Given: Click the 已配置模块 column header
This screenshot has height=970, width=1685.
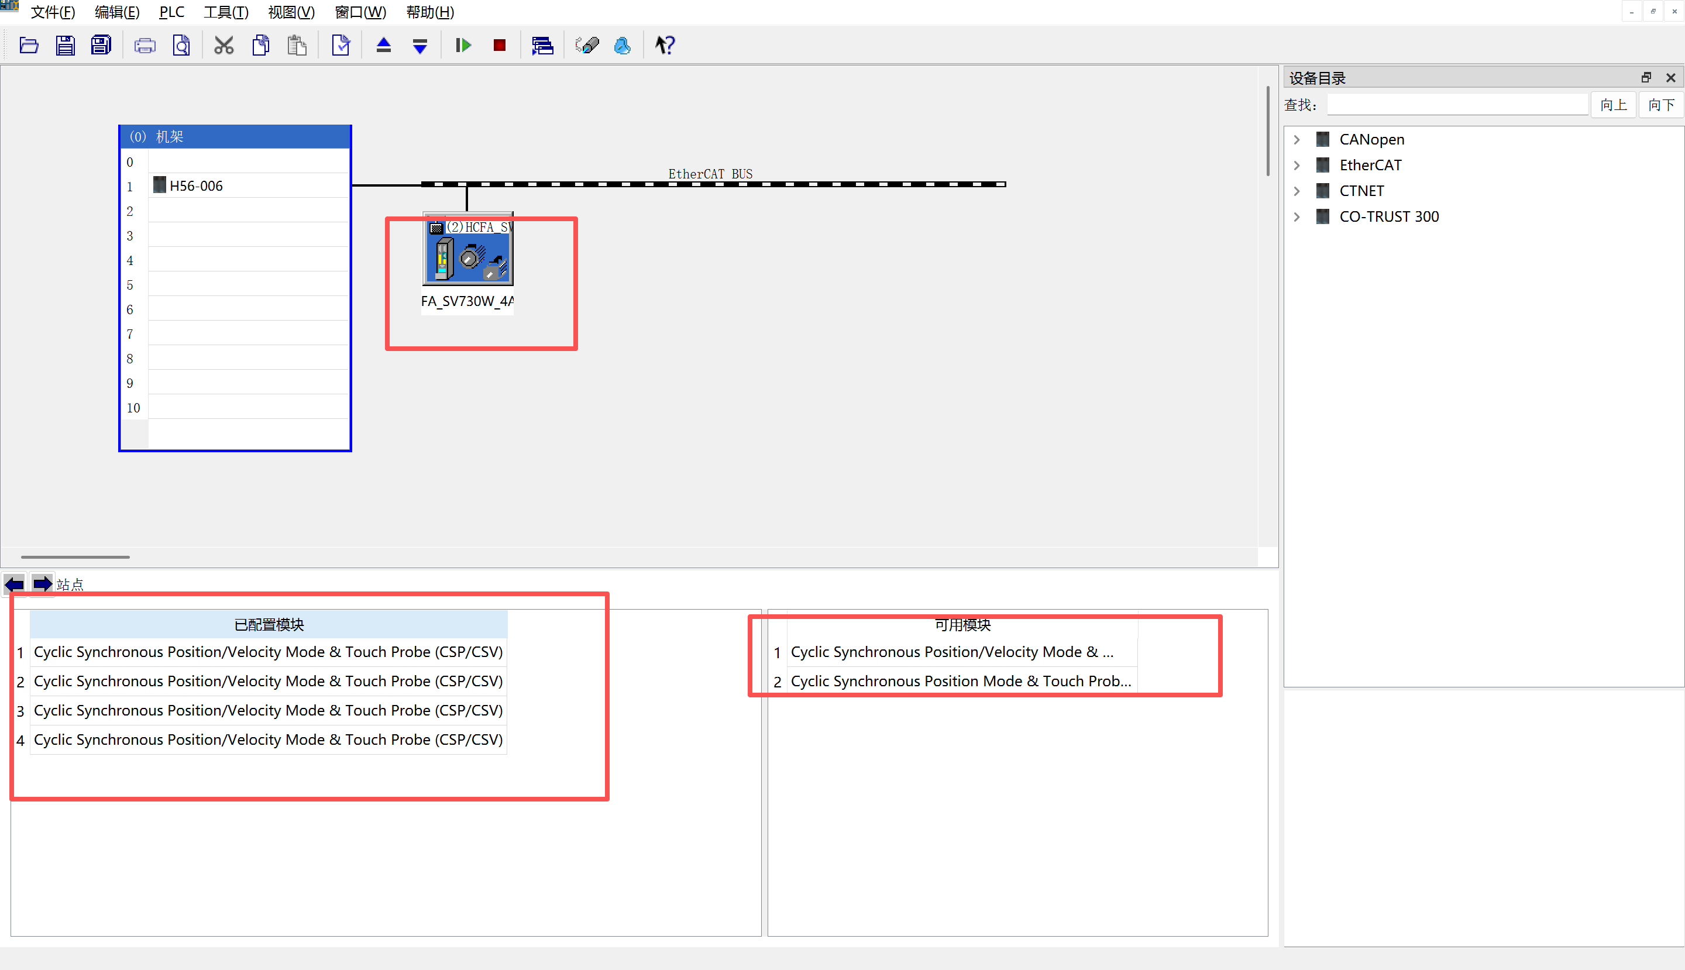Looking at the screenshot, I should (x=269, y=625).
